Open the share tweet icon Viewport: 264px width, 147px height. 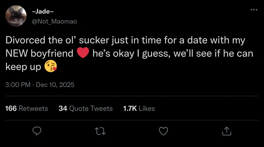tap(226, 131)
